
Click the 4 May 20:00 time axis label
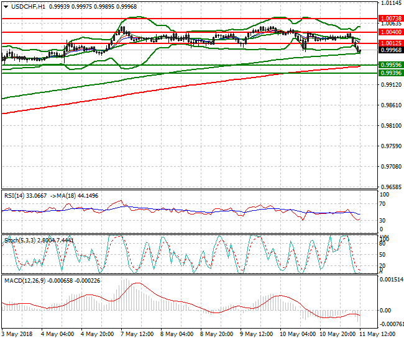point(97,334)
